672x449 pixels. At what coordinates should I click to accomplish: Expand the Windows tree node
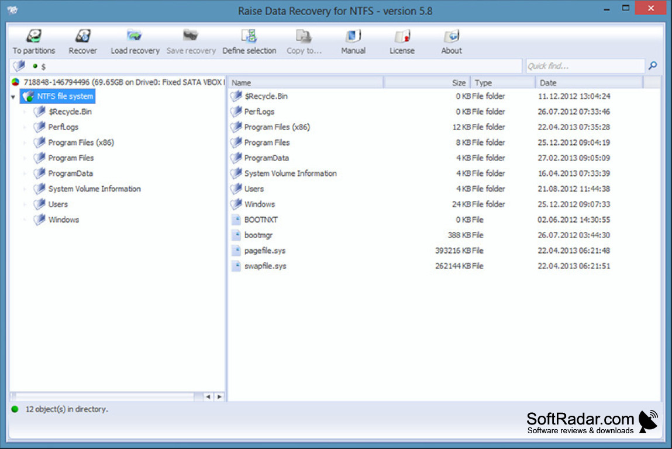25,220
